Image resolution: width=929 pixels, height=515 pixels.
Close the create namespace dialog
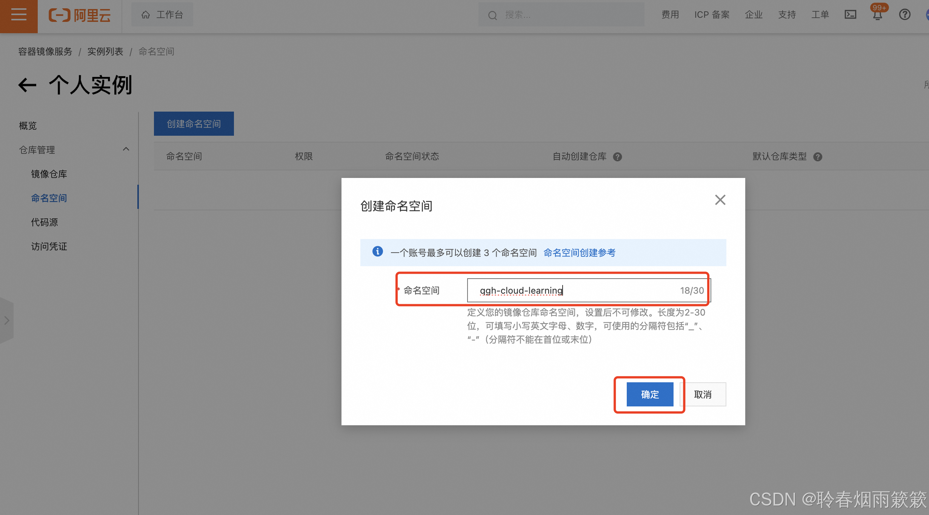[x=720, y=200]
